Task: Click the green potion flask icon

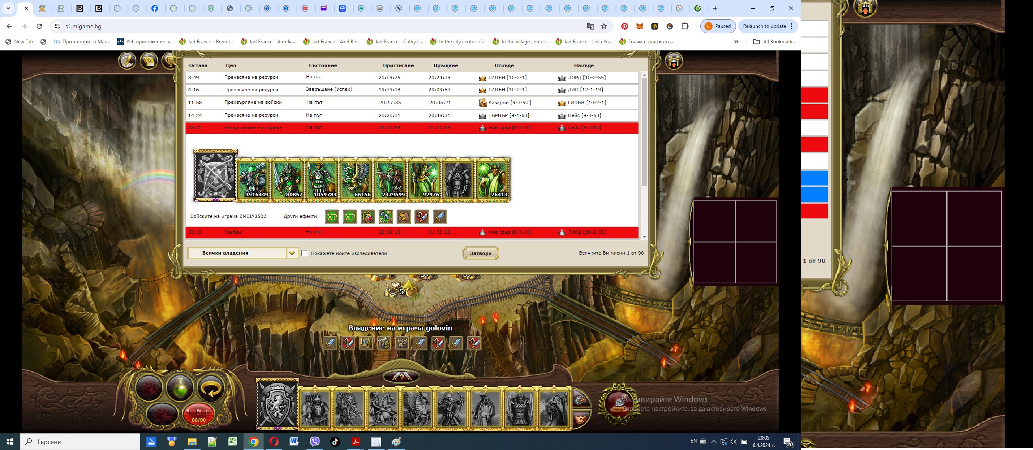Action: (180, 387)
